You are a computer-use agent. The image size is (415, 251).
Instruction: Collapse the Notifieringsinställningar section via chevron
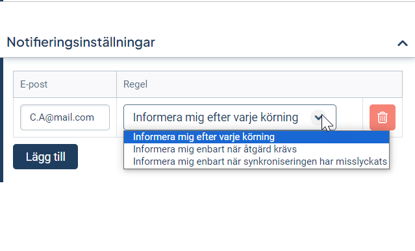click(402, 43)
